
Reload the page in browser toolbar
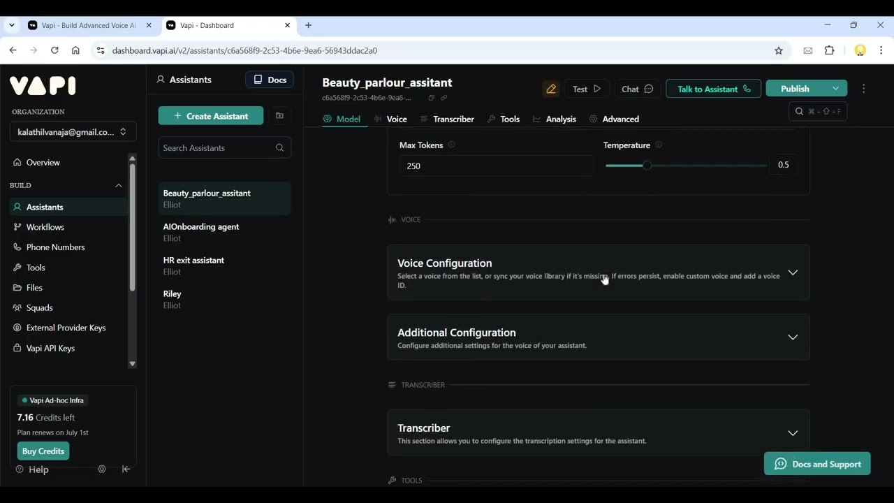point(54,50)
